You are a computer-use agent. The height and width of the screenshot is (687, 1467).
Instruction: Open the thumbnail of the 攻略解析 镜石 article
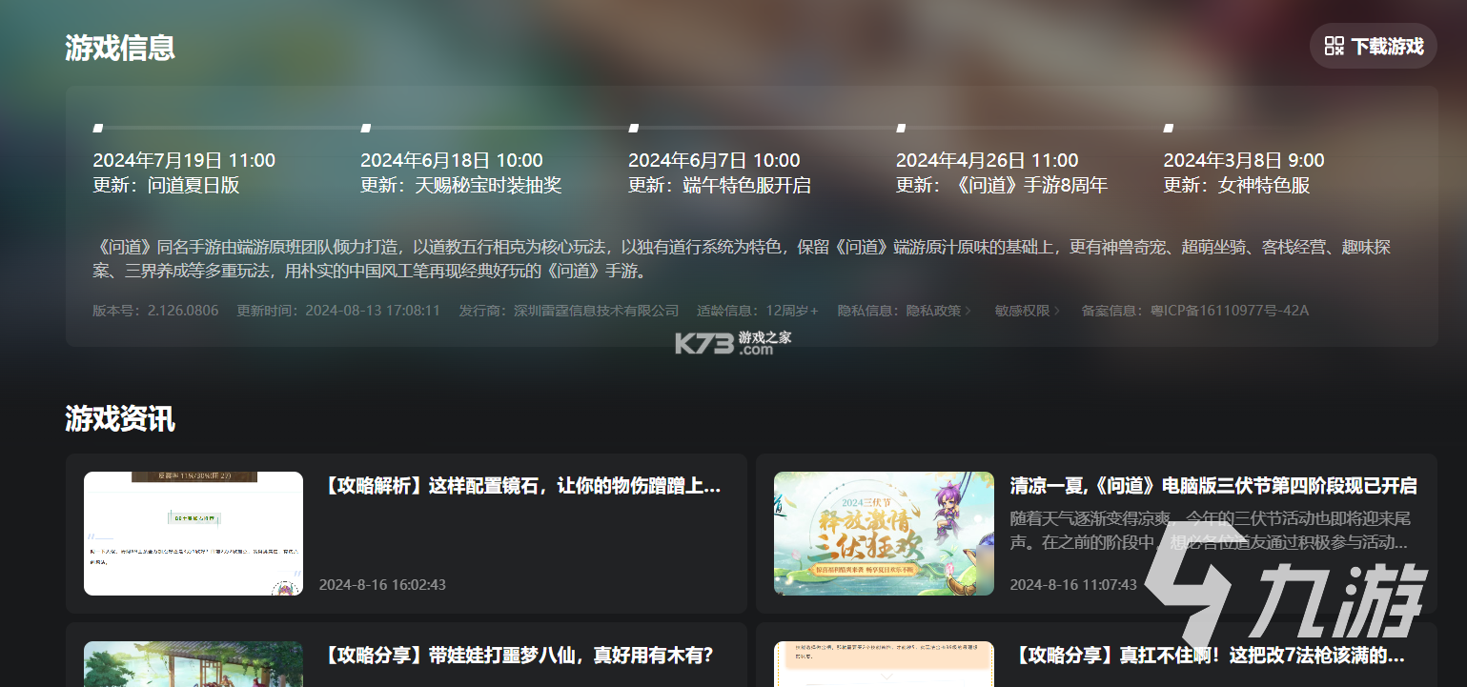[194, 534]
